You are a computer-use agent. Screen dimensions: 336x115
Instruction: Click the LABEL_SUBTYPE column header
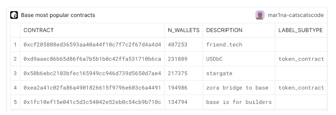click(301, 30)
